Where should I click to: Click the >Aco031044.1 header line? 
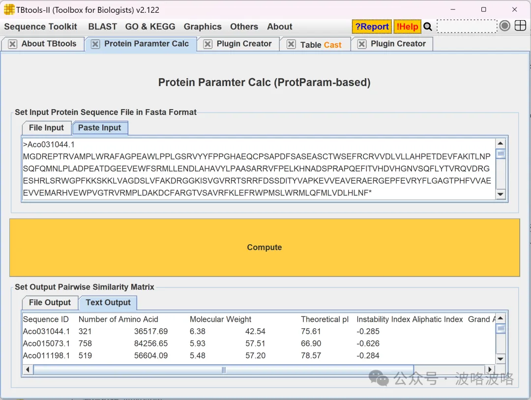pos(49,144)
